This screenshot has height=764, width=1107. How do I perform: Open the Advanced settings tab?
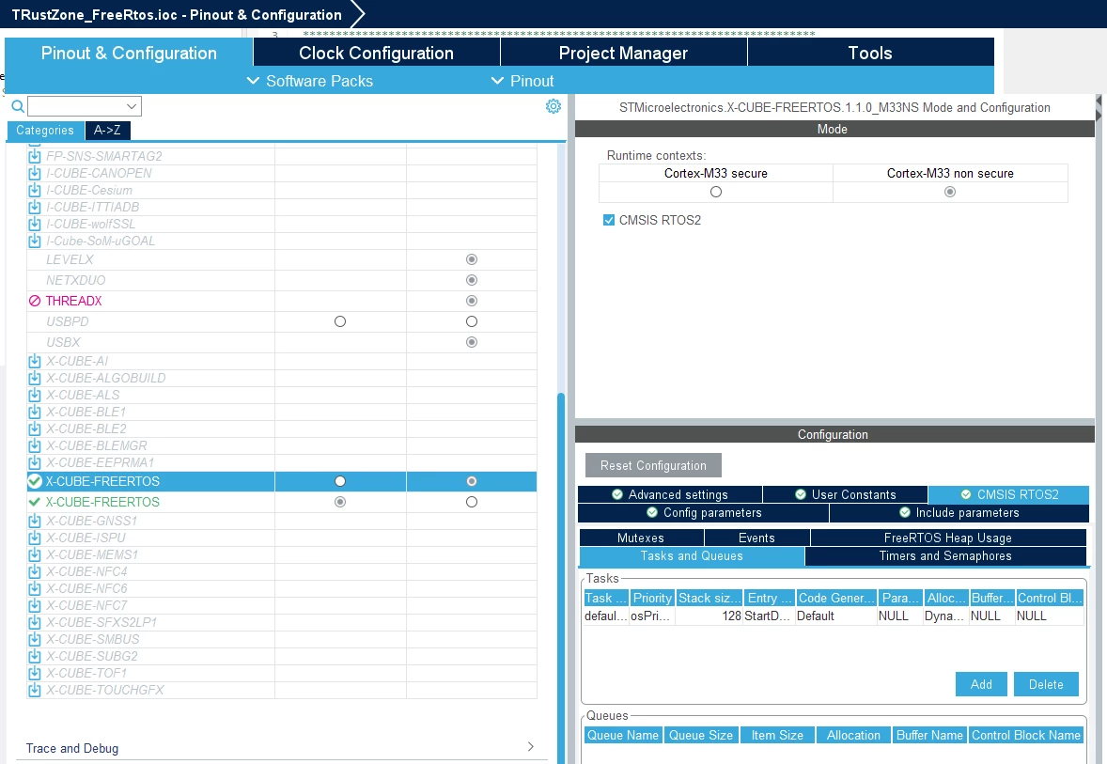(x=669, y=494)
